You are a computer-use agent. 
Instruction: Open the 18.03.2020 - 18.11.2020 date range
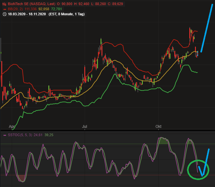pos(27,14)
